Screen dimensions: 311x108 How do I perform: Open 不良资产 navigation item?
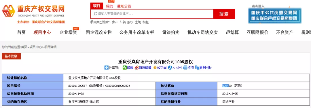coord(285,32)
